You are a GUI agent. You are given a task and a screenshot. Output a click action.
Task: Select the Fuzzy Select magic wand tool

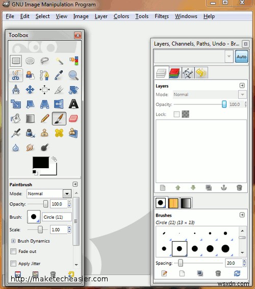[x=59, y=61]
